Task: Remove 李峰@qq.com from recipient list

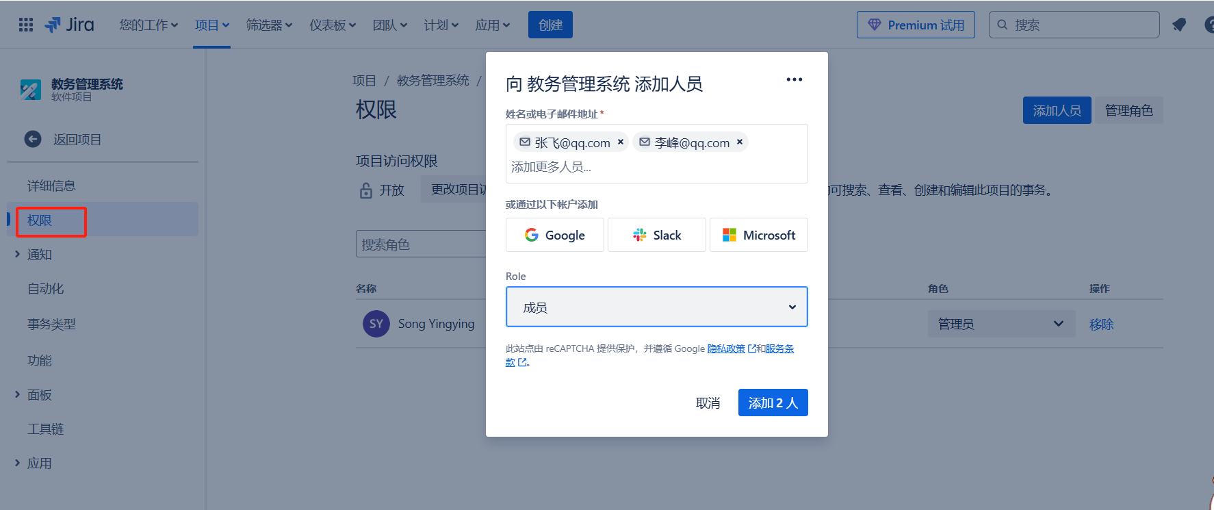Action: [740, 142]
